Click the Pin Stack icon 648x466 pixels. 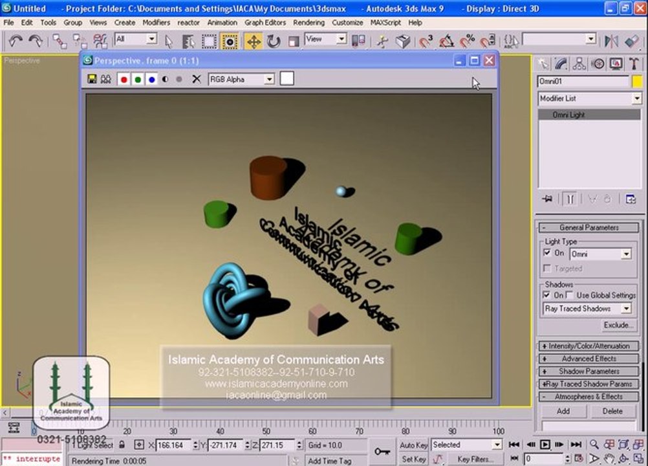tap(547, 199)
